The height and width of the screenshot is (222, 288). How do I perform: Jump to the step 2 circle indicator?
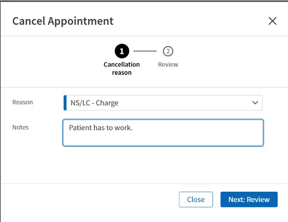coord(168,51)
